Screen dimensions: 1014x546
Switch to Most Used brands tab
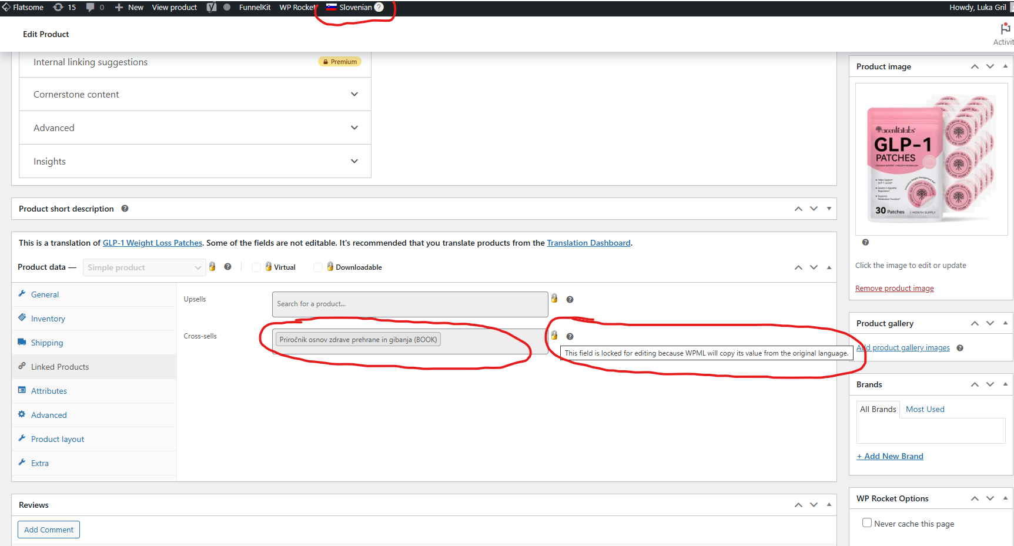coord(925,409)
